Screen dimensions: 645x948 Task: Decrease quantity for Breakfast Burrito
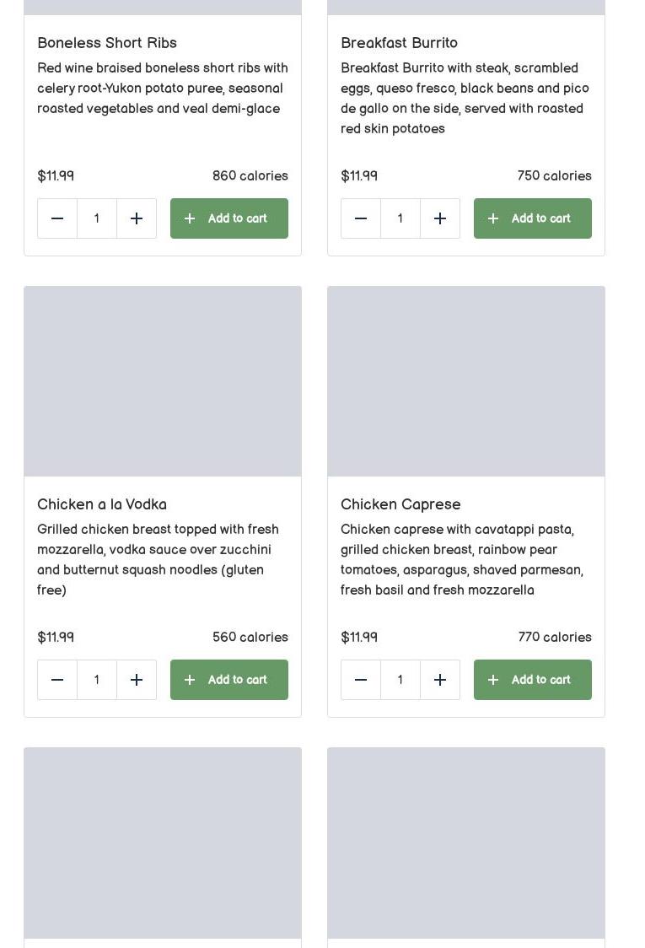click(361, 218)
